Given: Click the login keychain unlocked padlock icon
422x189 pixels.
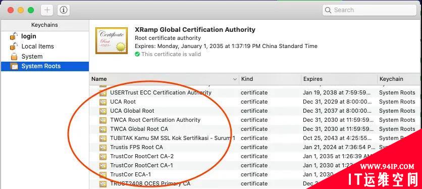Looking at the screenshot, I should pos(14,36).
